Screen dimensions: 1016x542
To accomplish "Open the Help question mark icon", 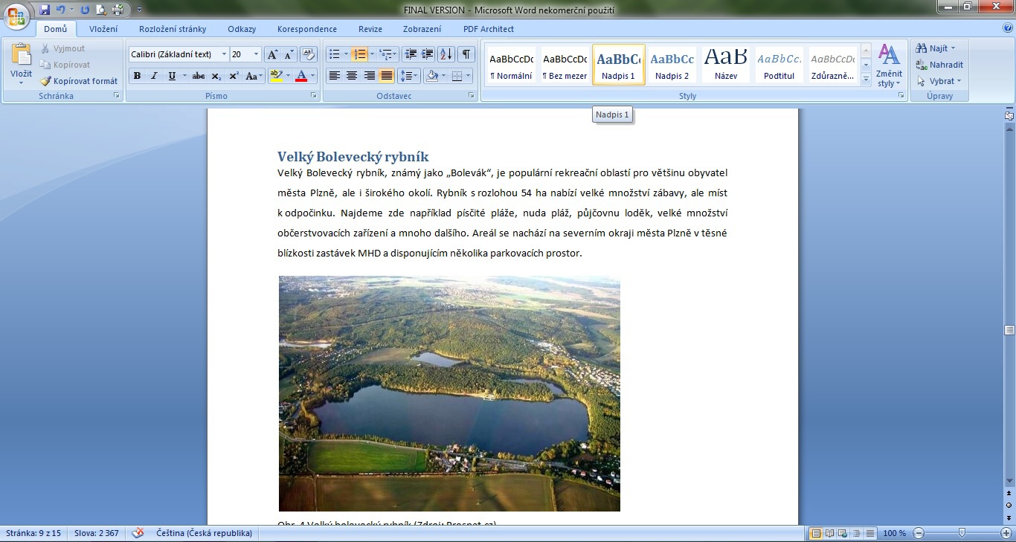I will pyautogui.click(x=1008, y=28).
